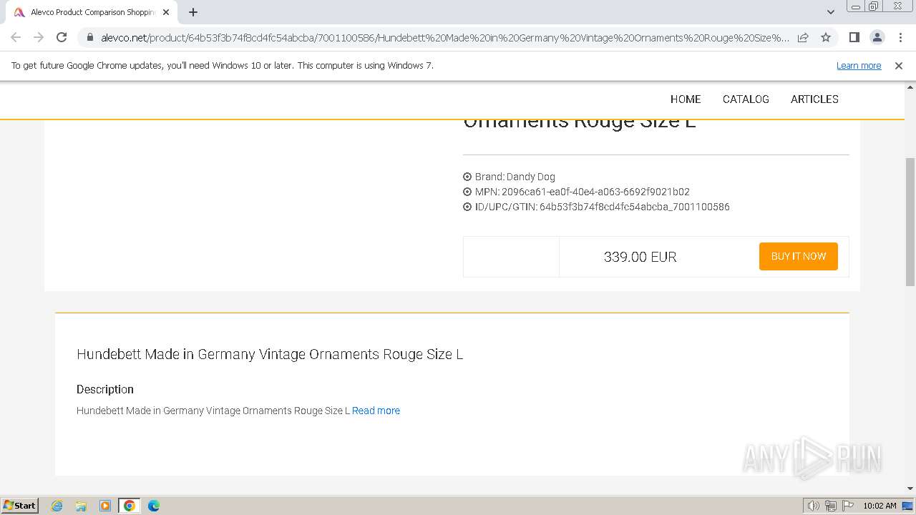Open the Windows Start menu
Viewport: 916px width, 515px height.
pyautogui.click(x=19, y=505)
